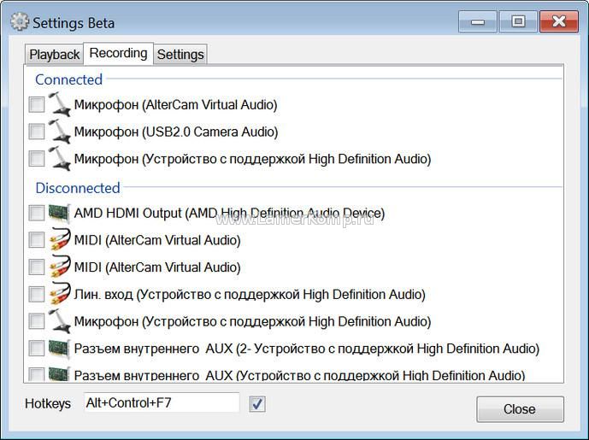This screenshot has height=440, width=589.
Task: Click the Лин. вход cable plug icon
Action: click(59, 294)
